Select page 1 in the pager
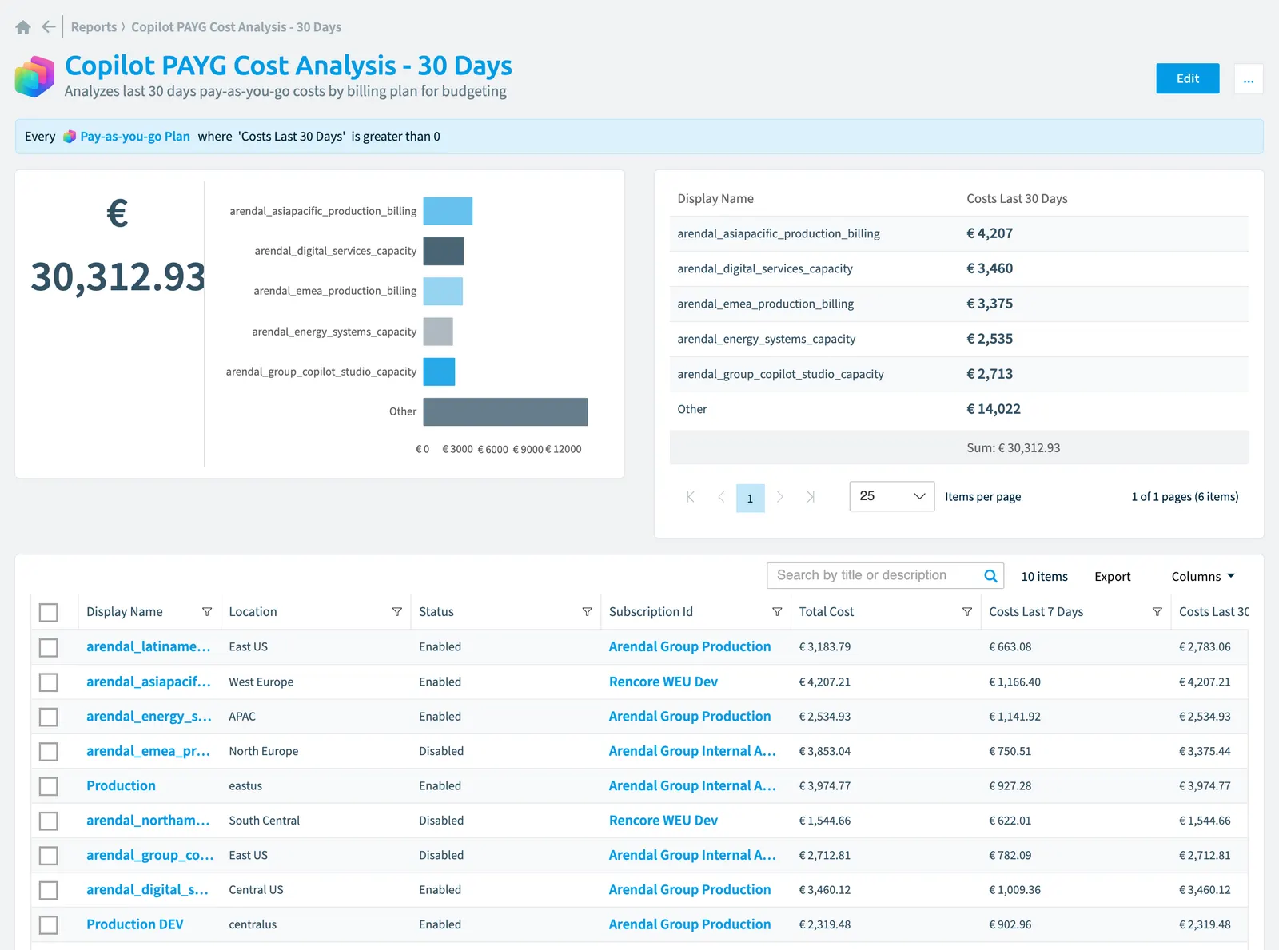The height and width of the screenshot is (950, 1279). (x=750, y=498)
